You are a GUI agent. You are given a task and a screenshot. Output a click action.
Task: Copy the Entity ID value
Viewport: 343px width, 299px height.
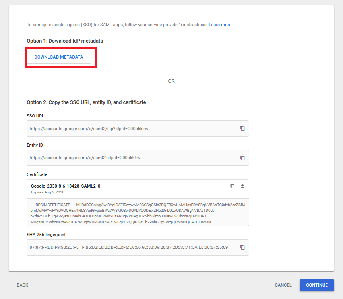point(242,158)
